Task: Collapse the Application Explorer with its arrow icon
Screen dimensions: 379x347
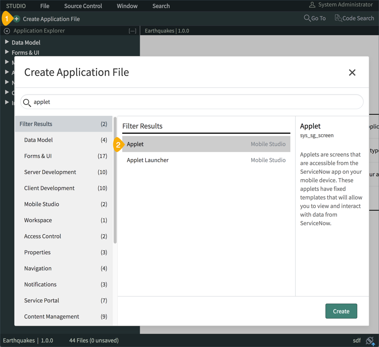Action: tap(6, 31)
